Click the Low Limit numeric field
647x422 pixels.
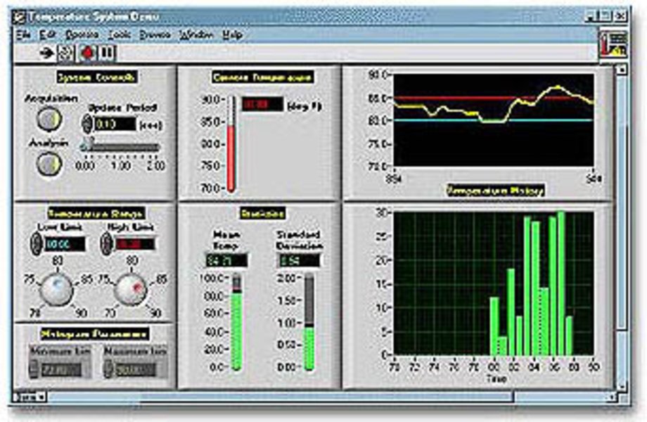(64, 244)
